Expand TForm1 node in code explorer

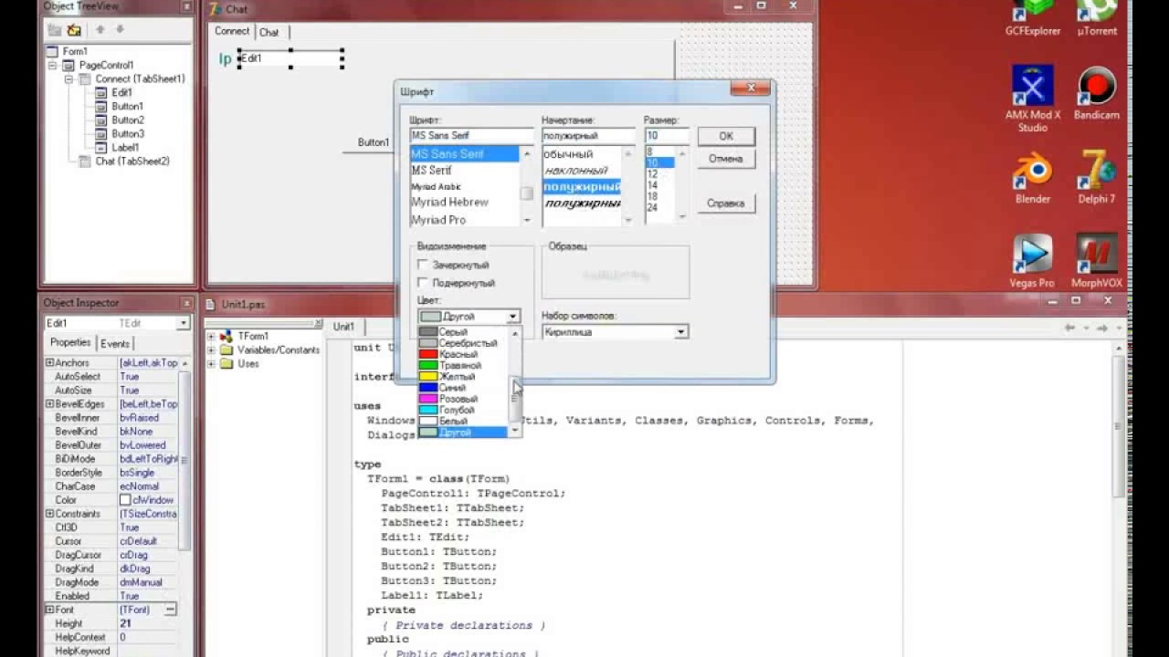pos(212,337)
